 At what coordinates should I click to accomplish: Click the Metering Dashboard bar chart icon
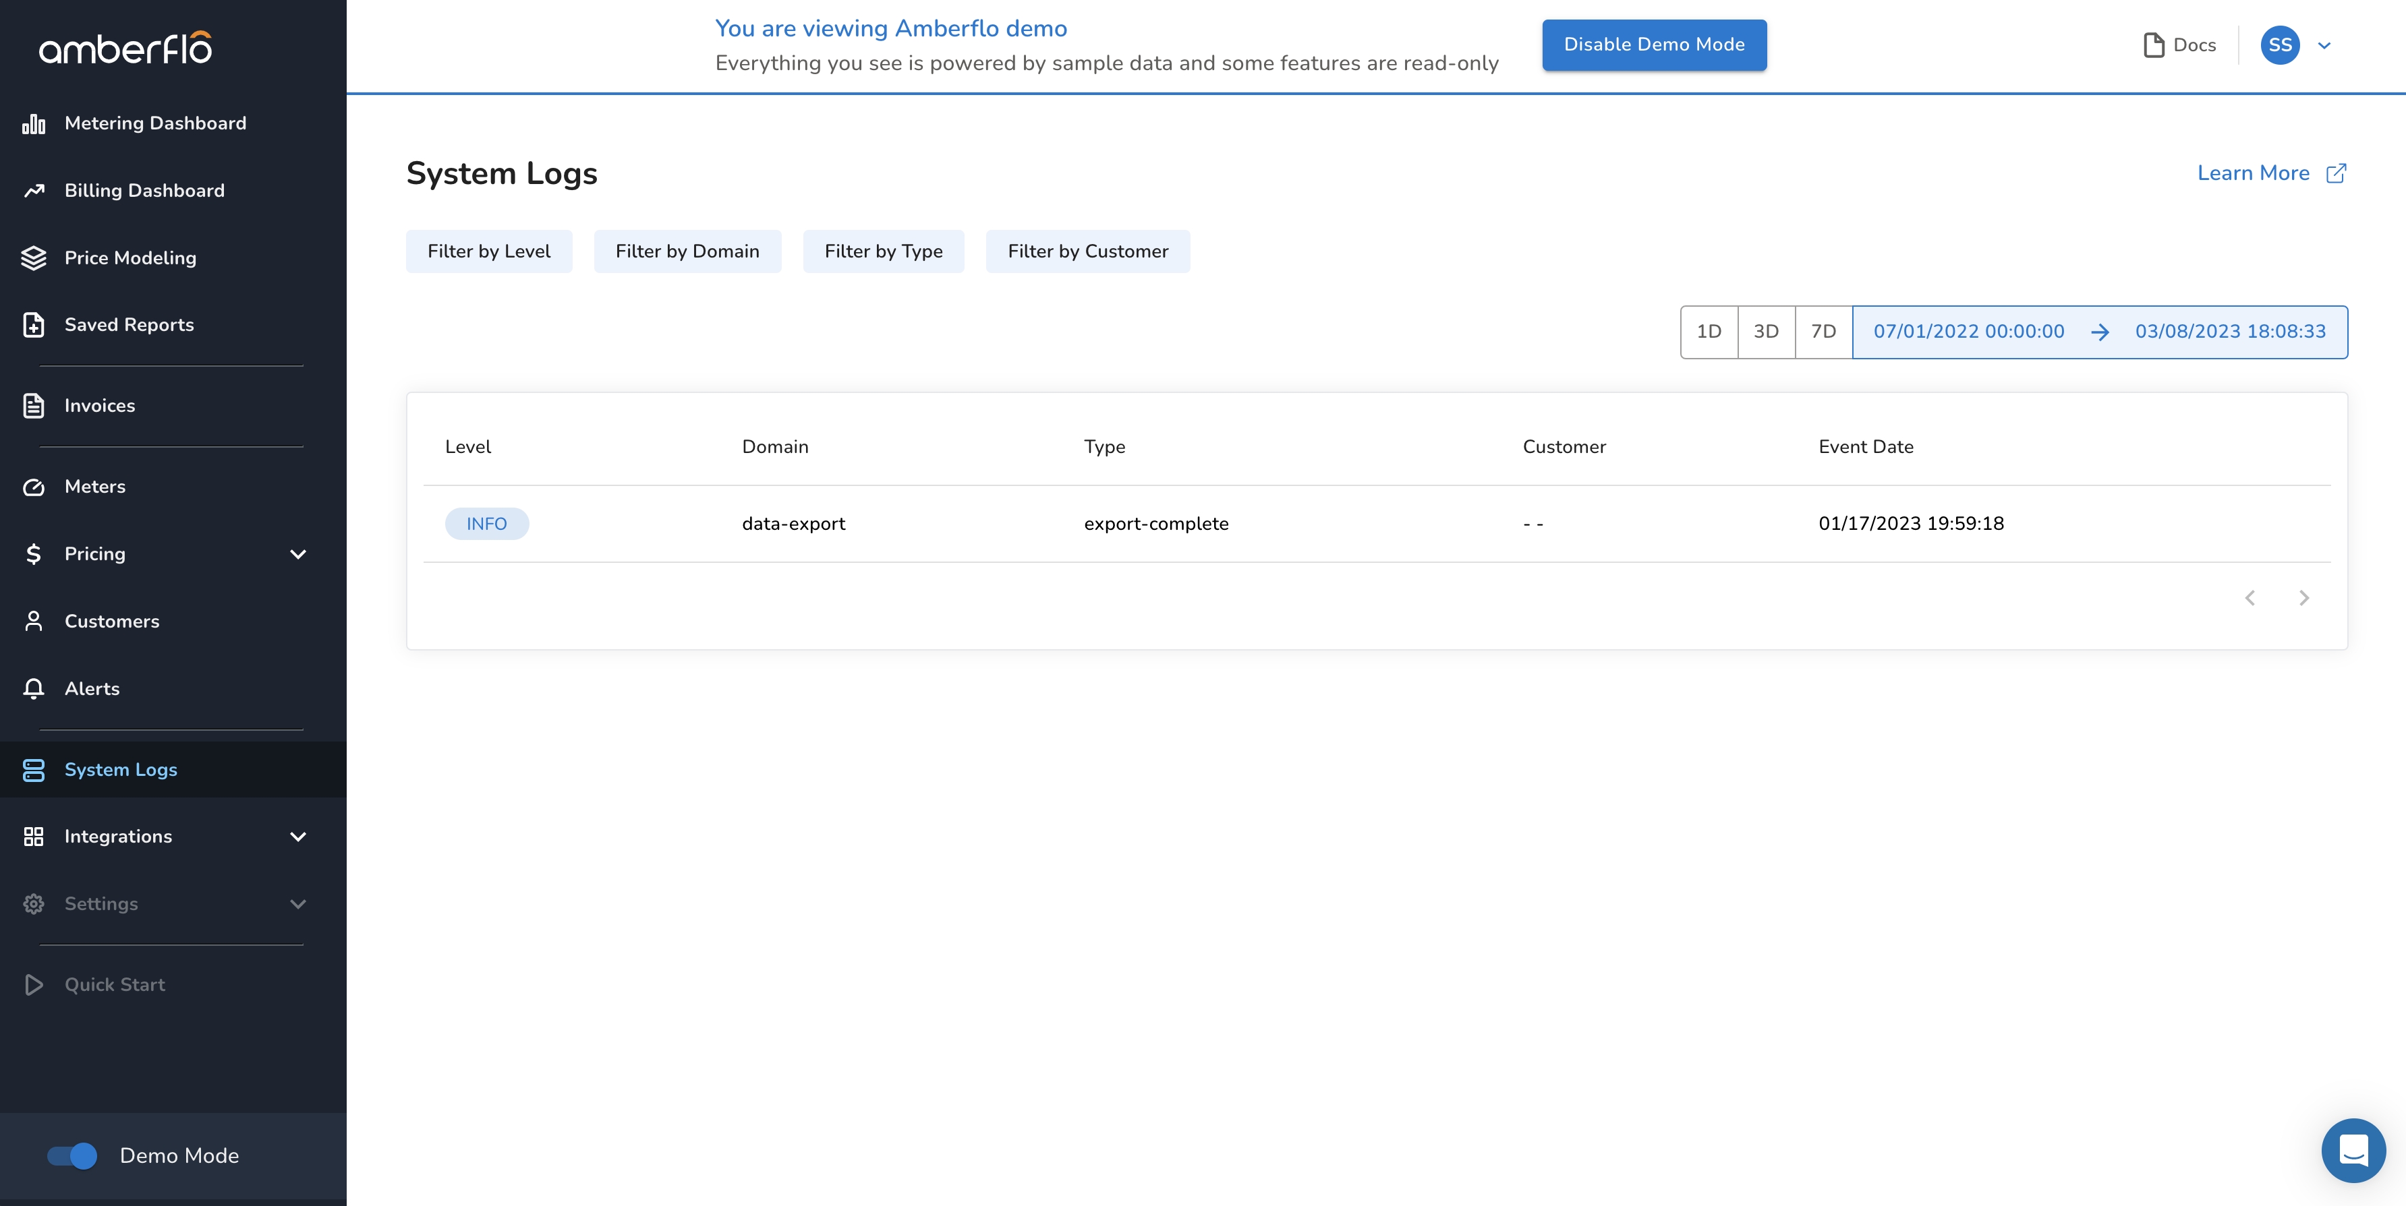click(34, 123)
